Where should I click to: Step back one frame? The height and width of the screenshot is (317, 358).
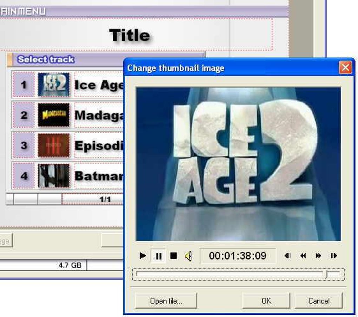coord(288,256)
